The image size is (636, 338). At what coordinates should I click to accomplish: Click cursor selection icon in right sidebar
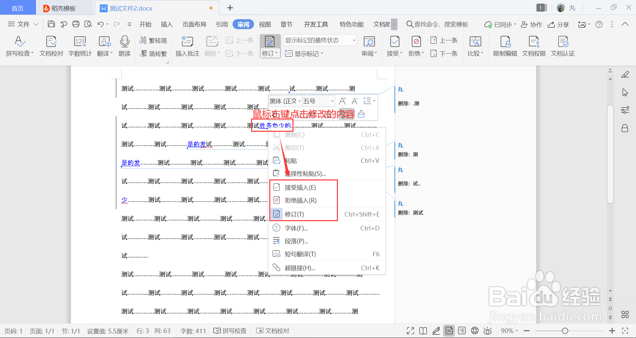625,92
